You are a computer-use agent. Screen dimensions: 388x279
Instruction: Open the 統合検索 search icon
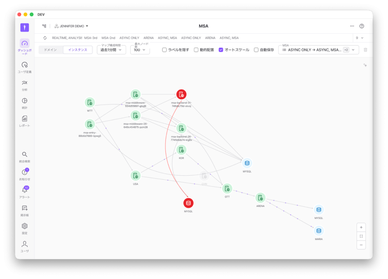coord(25,154)
